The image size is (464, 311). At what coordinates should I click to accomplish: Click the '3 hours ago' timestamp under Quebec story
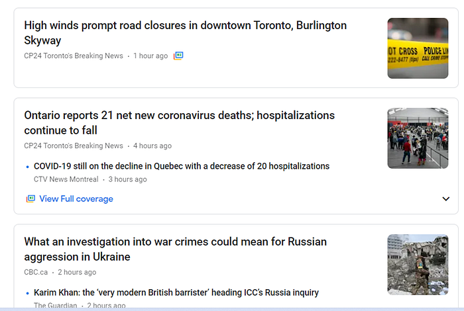(x=127, y=179)
